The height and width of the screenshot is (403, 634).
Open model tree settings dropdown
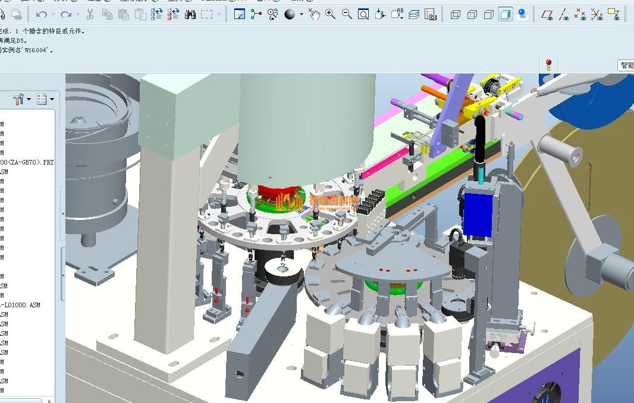(x=21, y=99)
